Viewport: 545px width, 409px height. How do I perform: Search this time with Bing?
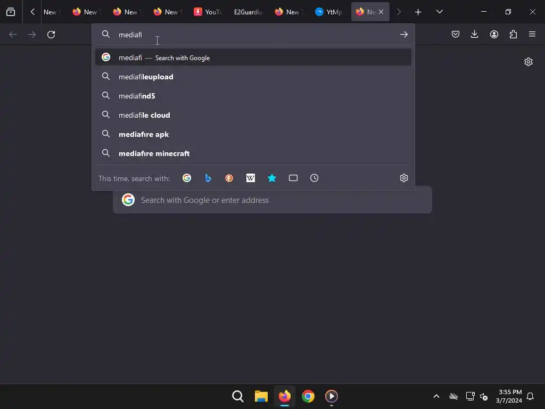(208, 178)
